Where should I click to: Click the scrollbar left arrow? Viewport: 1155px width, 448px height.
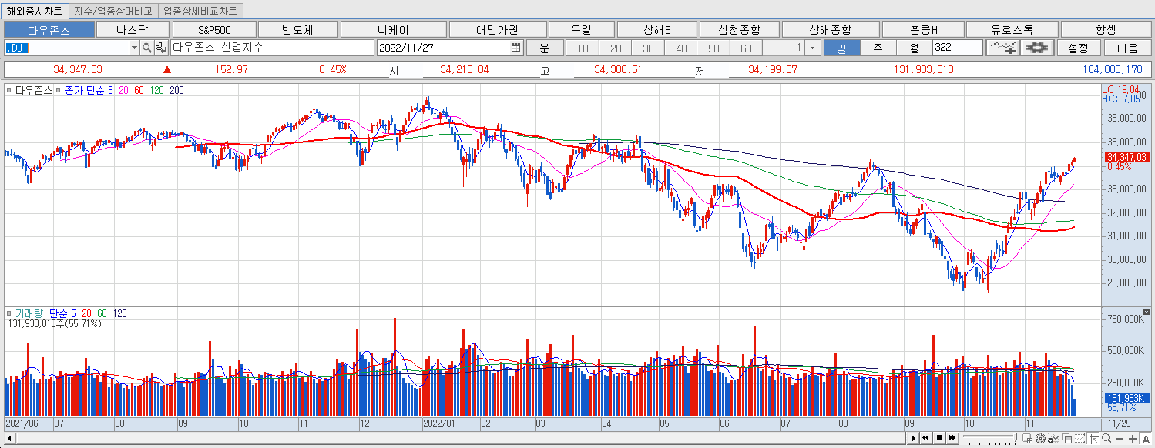click(x=9, y=438)
